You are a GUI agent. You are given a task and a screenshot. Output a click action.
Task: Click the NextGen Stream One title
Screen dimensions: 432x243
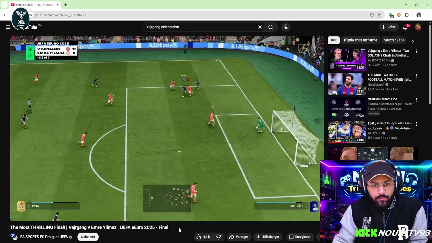[382, 99]
